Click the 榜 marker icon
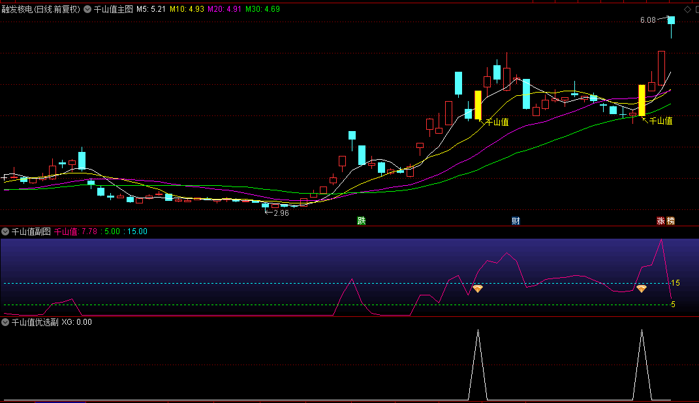 pyautogui.click(x=670, y=220)
